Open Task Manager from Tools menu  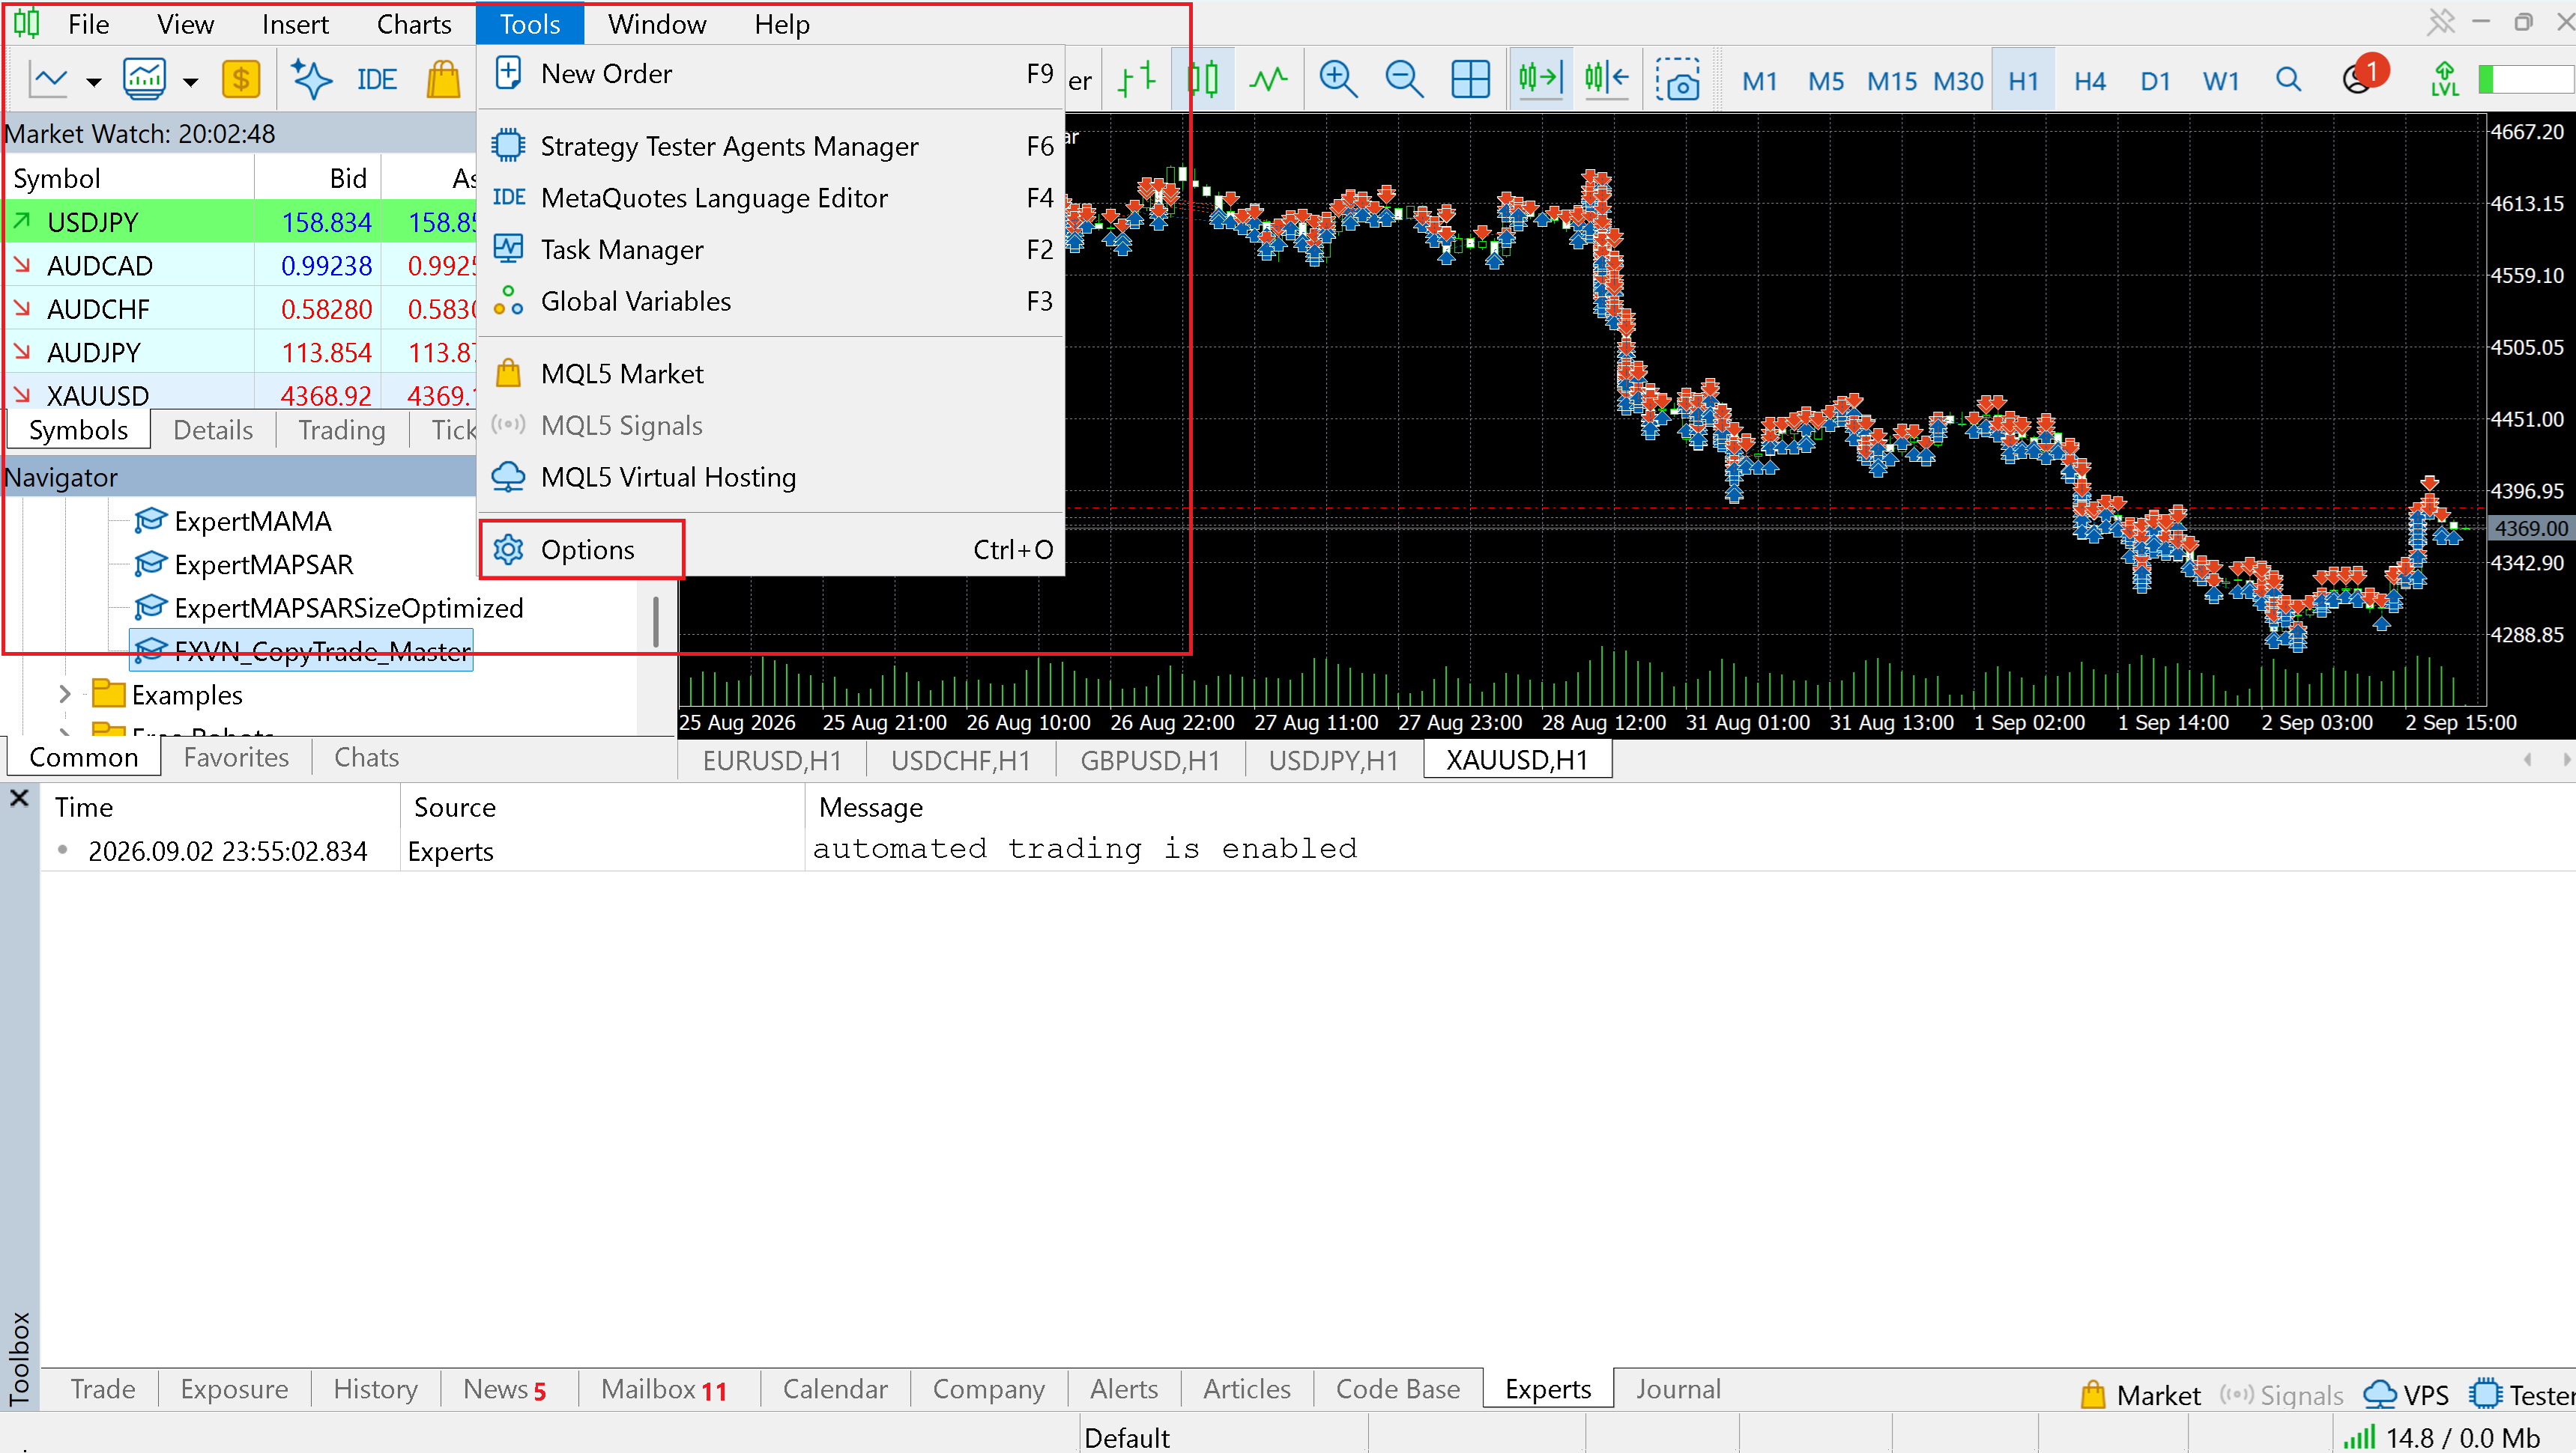770,250
